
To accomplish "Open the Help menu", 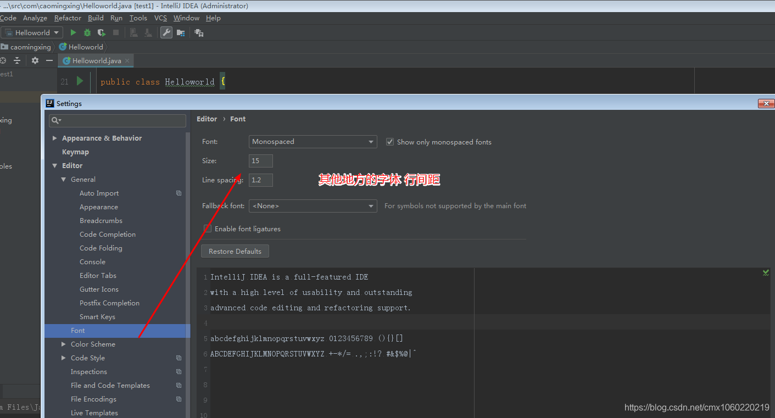I will [x=213, y=18].
